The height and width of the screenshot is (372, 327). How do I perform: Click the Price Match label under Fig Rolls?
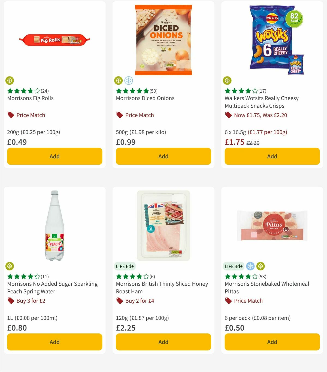click(30, 115)
